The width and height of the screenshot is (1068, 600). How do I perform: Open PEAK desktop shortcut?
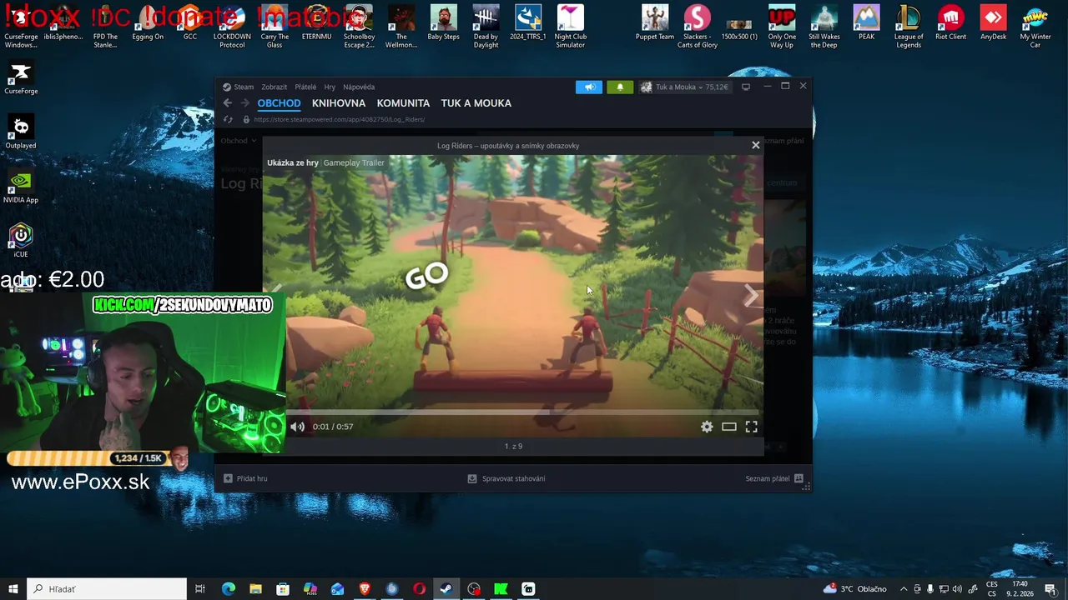click(x=866, y=22)
